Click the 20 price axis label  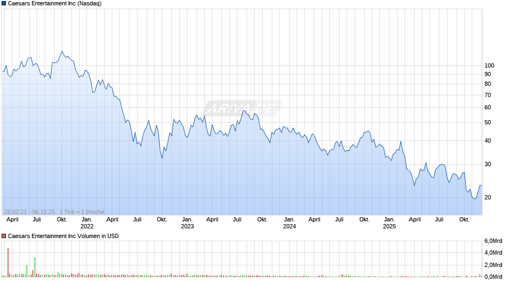click(488, 197)
